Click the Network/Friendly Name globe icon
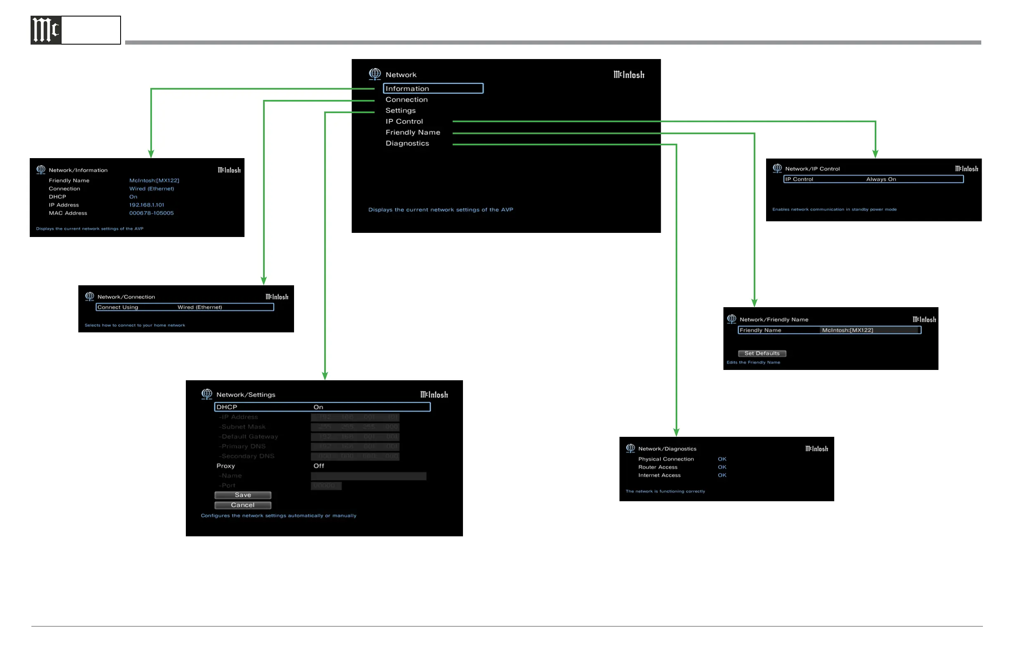Viewport: 1011px width, 654px height. pos(731,318)
